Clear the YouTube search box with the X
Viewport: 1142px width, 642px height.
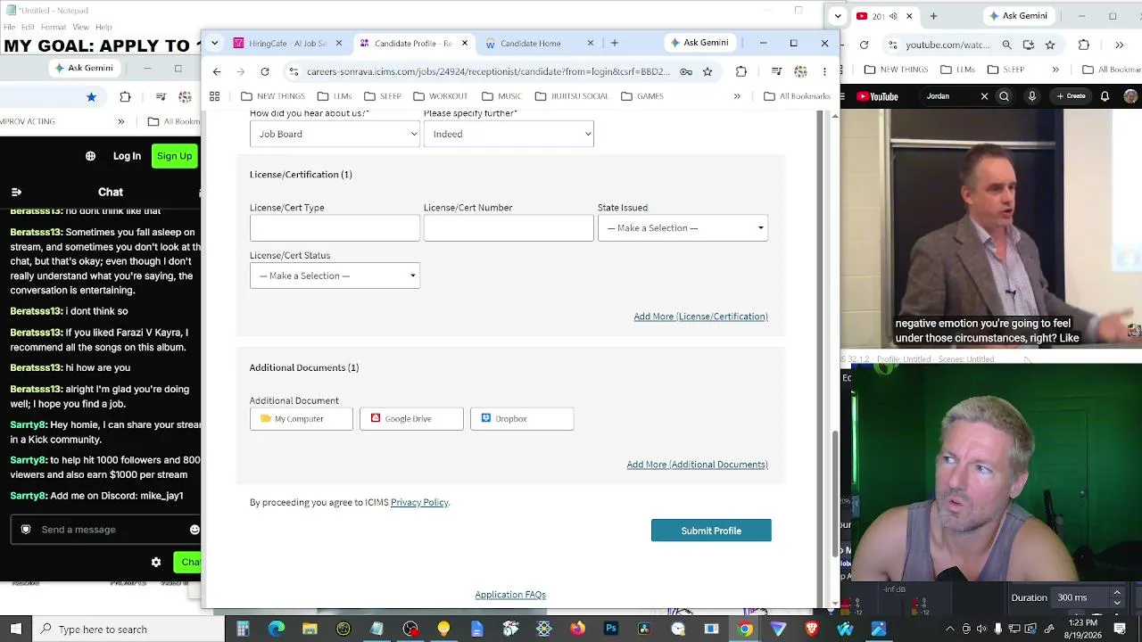[984, 96]
